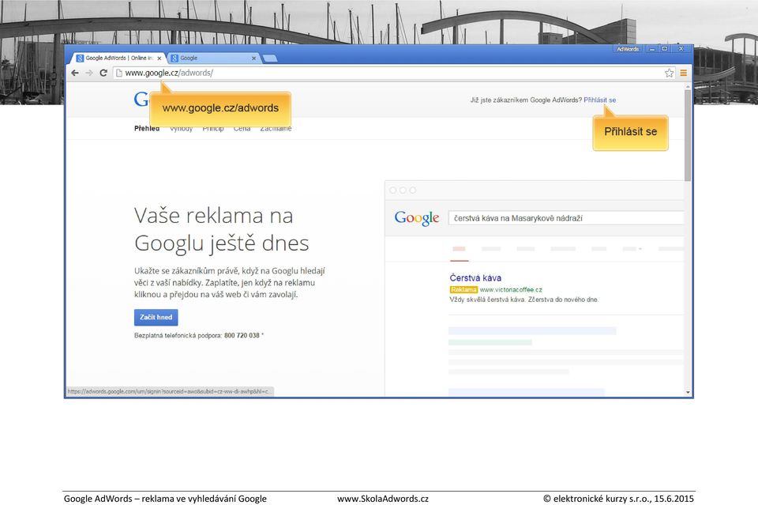The image size is (758, 505).
Task: Click the Začít hned button
Action: (x=156, y=318)
